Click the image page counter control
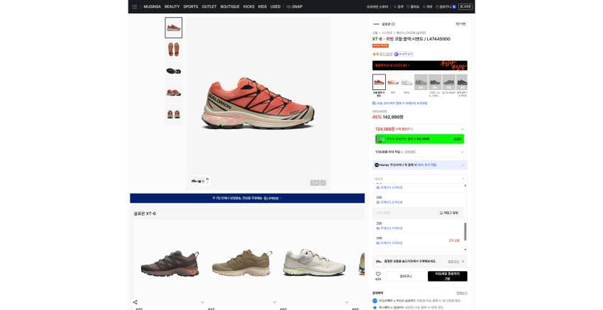Image resolution: width=603 pixels, height=310 pixels. pos(318,183)
